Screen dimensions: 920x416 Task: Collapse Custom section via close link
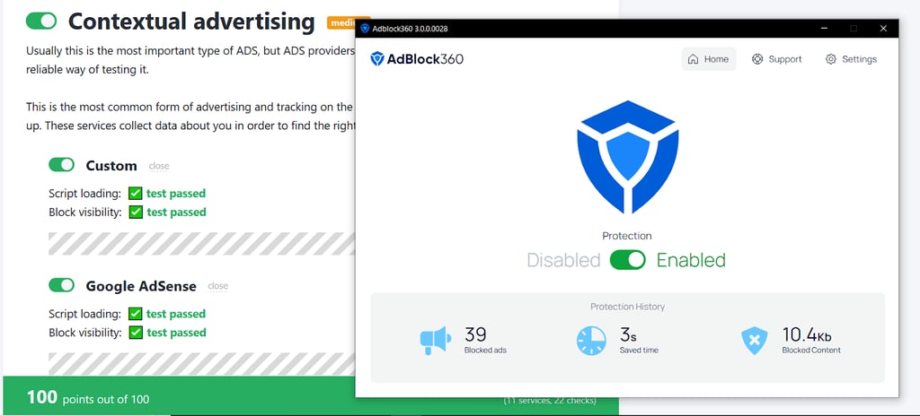coord(159,167)
